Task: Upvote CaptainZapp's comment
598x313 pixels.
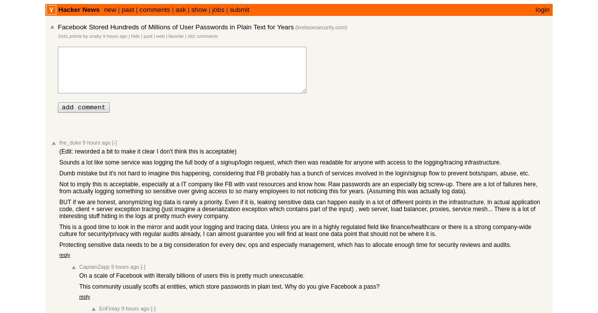Action: (x=74, y=267)
